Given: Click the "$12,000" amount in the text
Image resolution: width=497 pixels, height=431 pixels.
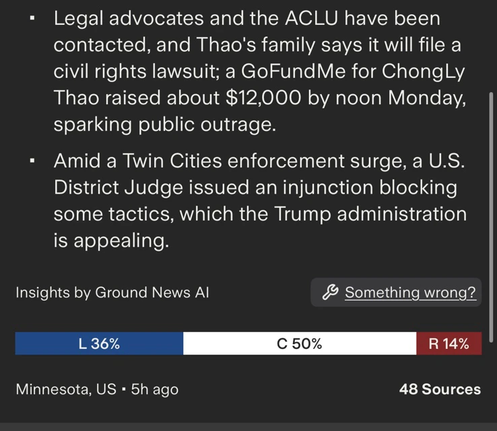Looking at the screenshot, I should [x=263, y=98].
